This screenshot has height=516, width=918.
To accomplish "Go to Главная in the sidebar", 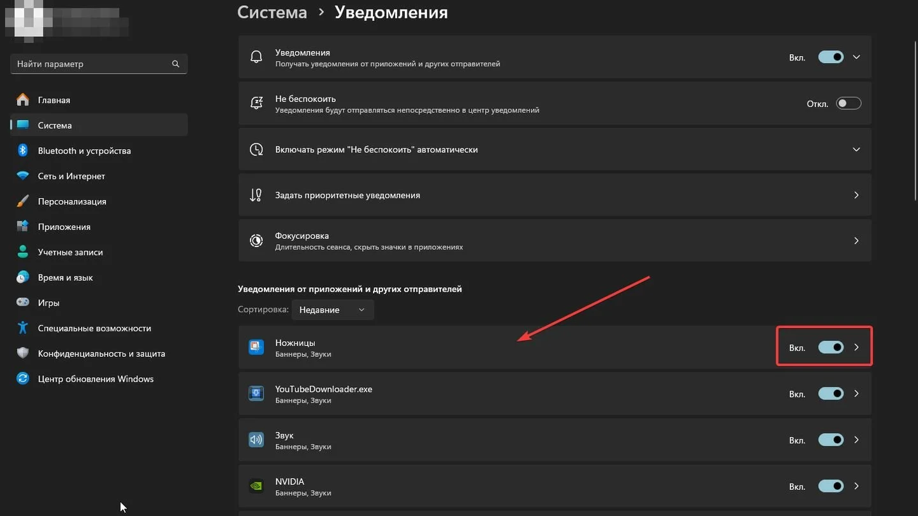I will tap(99, 100).
